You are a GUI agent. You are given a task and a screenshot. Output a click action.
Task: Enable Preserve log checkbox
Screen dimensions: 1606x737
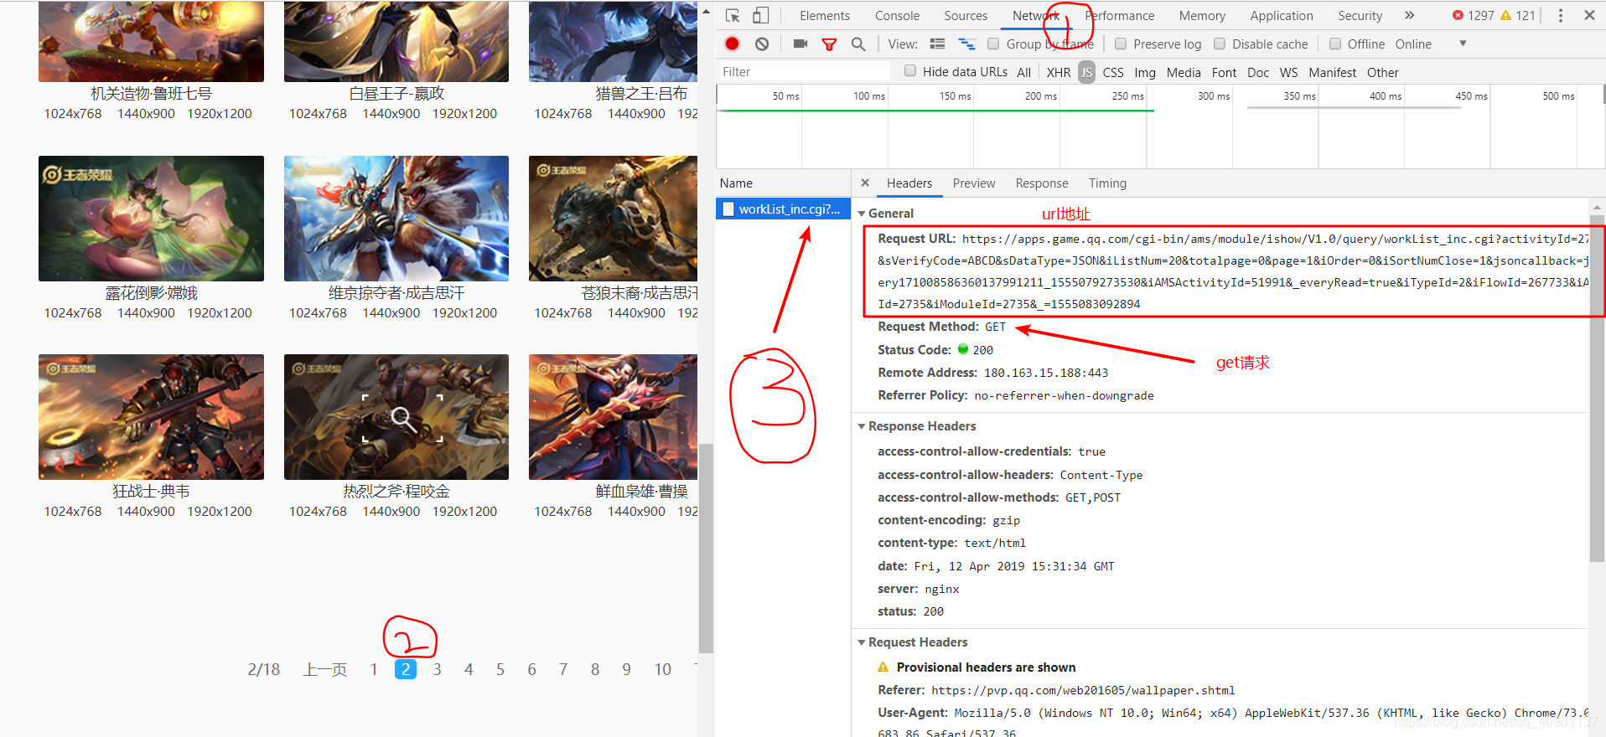1121,44
